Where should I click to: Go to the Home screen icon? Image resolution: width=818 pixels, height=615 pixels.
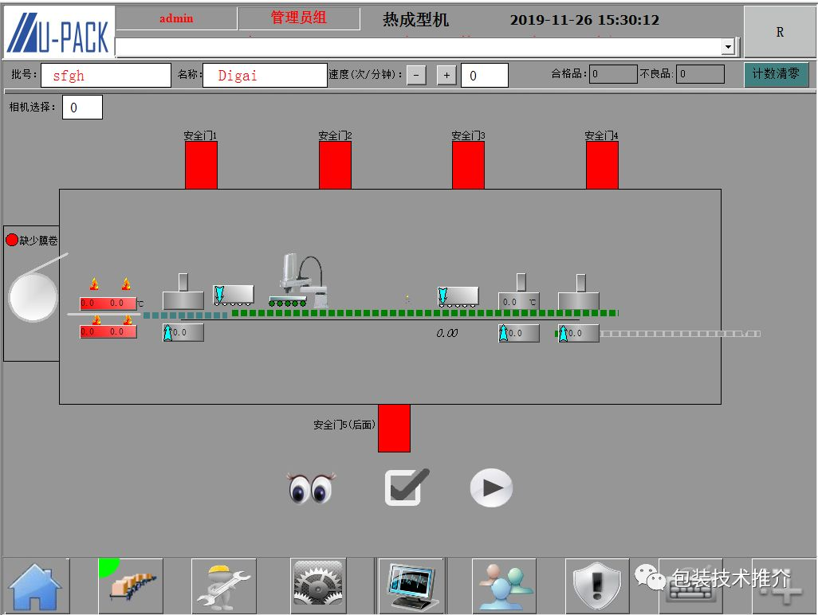click(x=36, y=586)
